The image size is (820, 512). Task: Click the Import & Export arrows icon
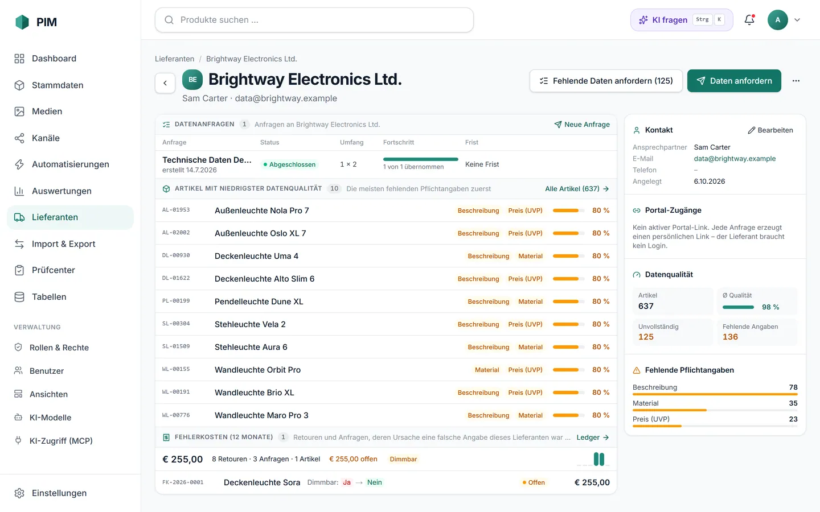tap(19, 244)
